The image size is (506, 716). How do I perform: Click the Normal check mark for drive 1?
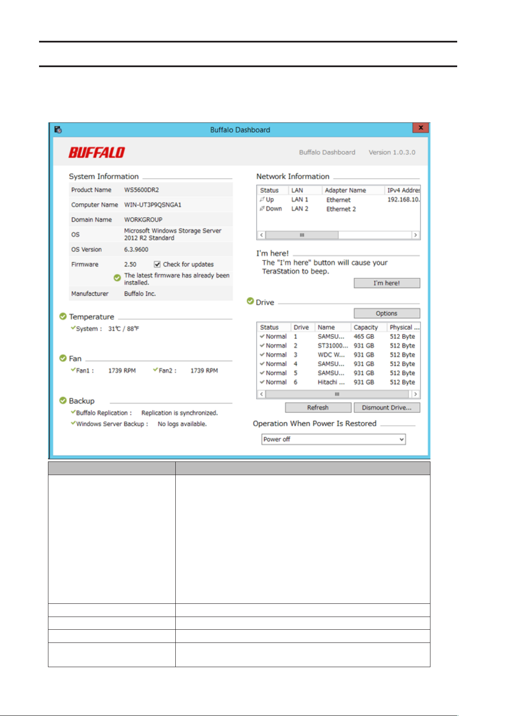pyautogui.click(x=262, y=336)
